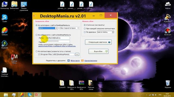The width and height of the screenshot is (174, 97).
Task: Click the 'Следующая картинка' button
Action: 98,42
